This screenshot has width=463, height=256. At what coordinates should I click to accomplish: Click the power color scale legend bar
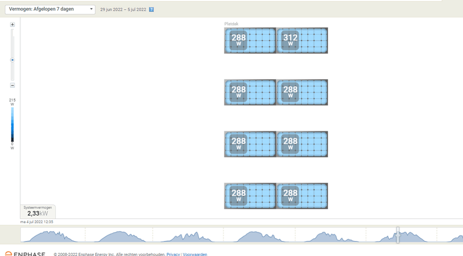(x=12, y=125)
